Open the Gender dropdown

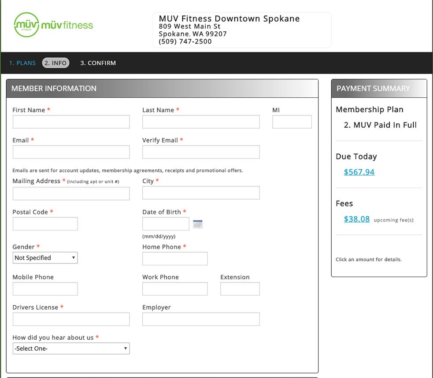(x=45, y=258)
